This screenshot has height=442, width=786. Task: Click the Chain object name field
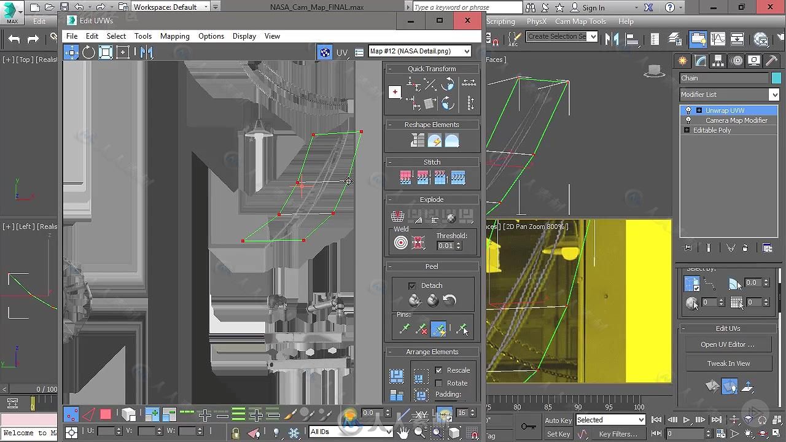pyautogui.click(x=724, y=78)
